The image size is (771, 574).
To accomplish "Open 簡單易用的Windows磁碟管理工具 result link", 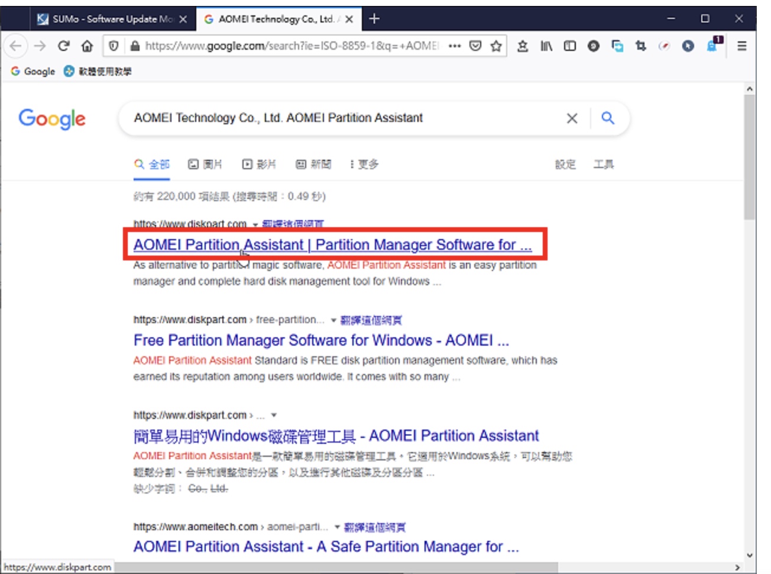I will tap(336, 436).
